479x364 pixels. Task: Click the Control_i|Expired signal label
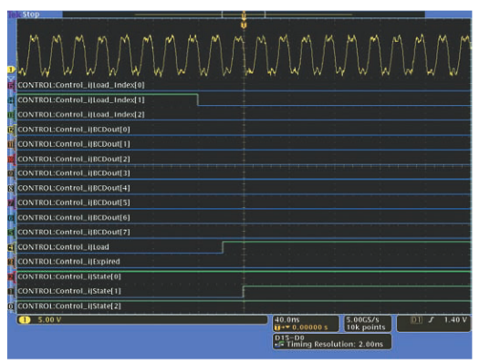click(x=68, y=262)
